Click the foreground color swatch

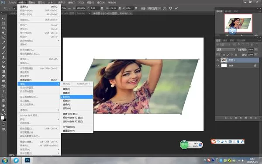point(3,118)
